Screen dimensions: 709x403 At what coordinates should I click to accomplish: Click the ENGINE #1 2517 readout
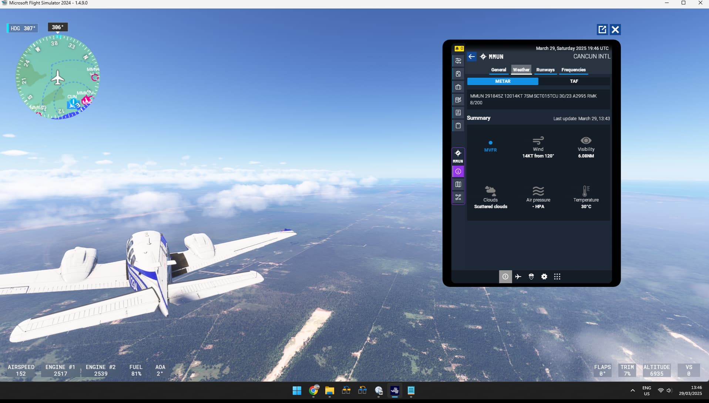pos(60,370)
